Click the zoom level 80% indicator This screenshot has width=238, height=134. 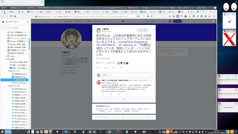(x=138, y=16)
